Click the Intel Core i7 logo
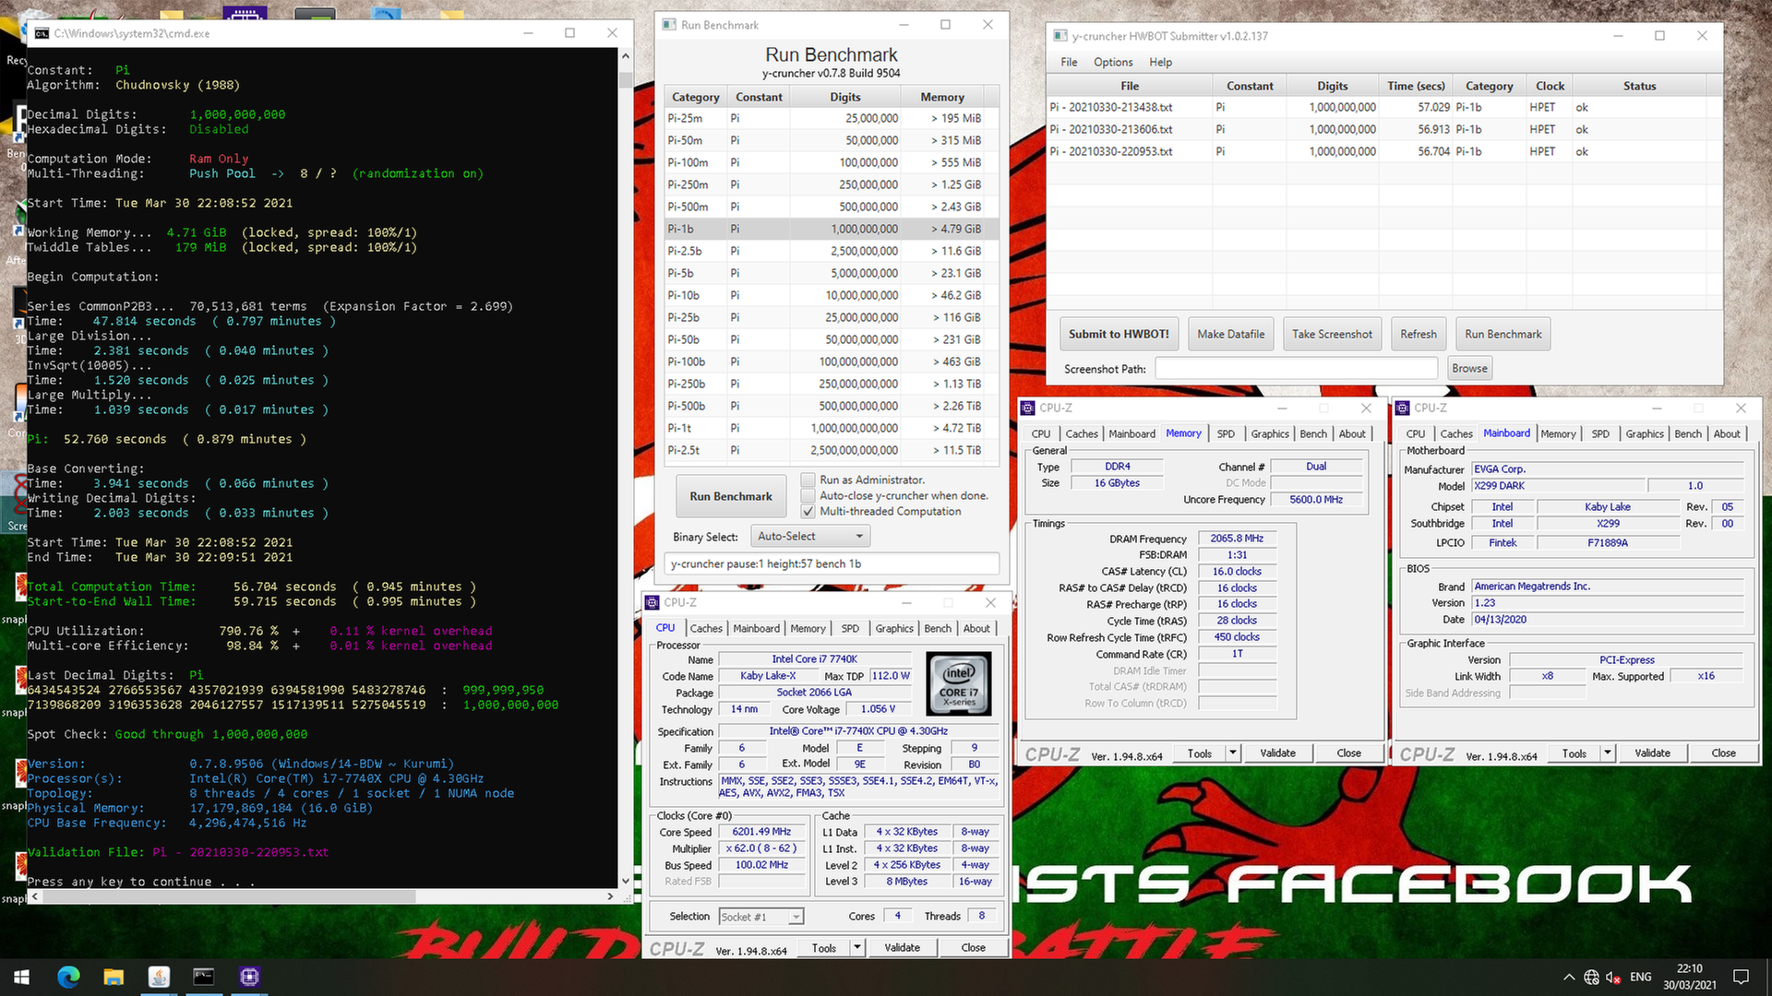1772x996 pixels. click(959, 683)
